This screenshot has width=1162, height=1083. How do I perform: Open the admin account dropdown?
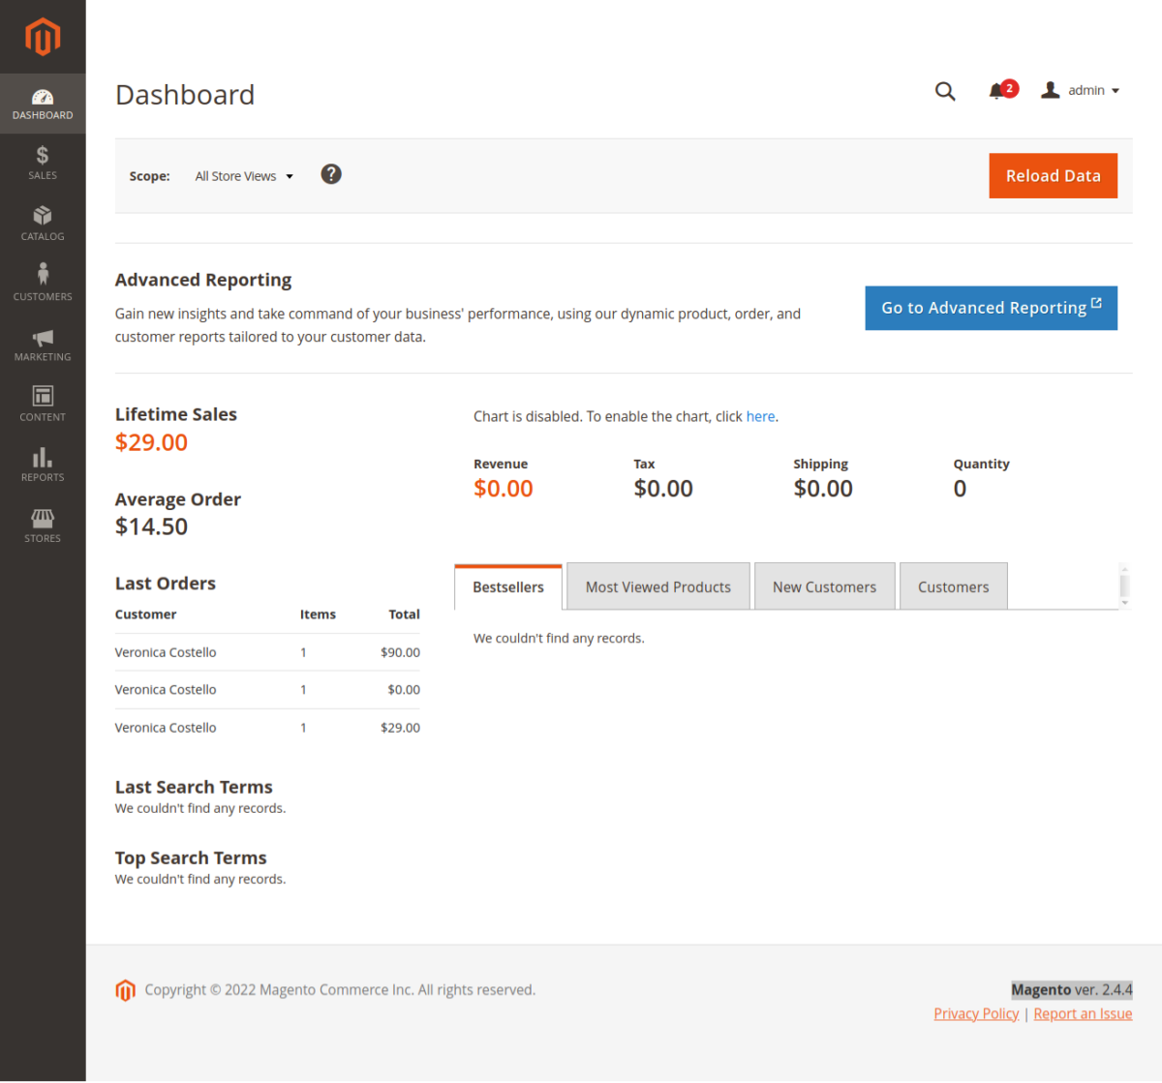click(1079, 90)
